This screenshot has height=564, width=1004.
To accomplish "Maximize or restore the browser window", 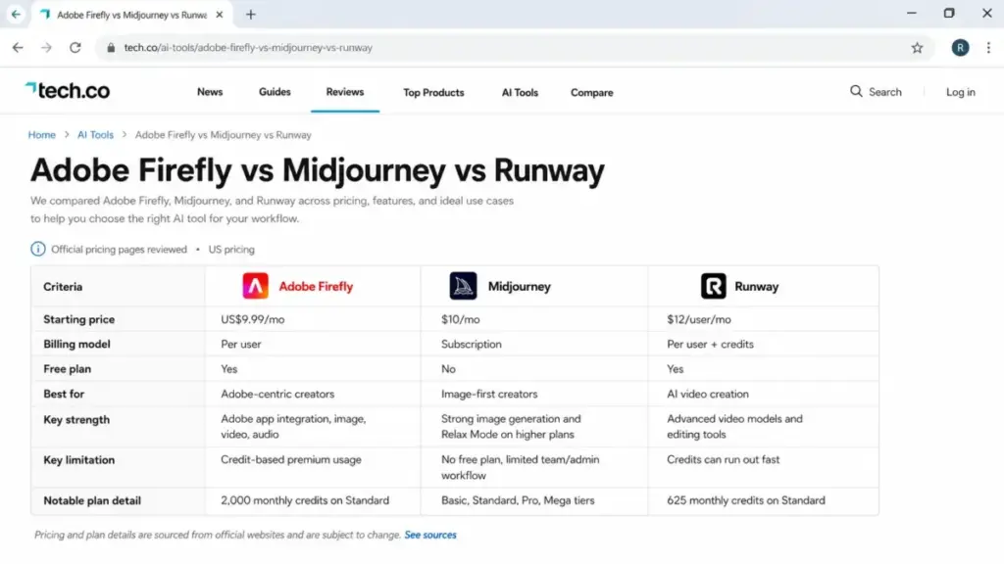I will pyautogui.click(x=949, y=14).
